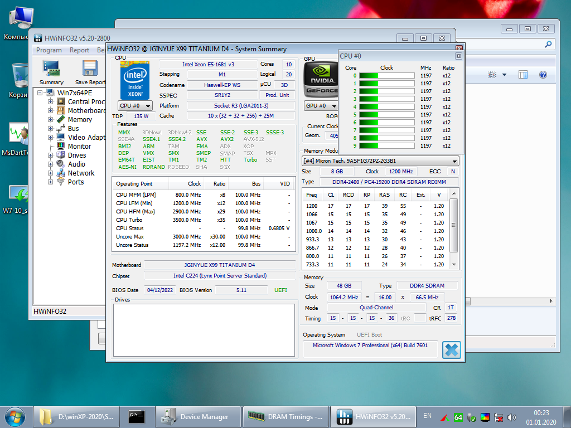571x428 pixels.
Task: Click the core 9 clock bar
Action: [x=387, y=146]
